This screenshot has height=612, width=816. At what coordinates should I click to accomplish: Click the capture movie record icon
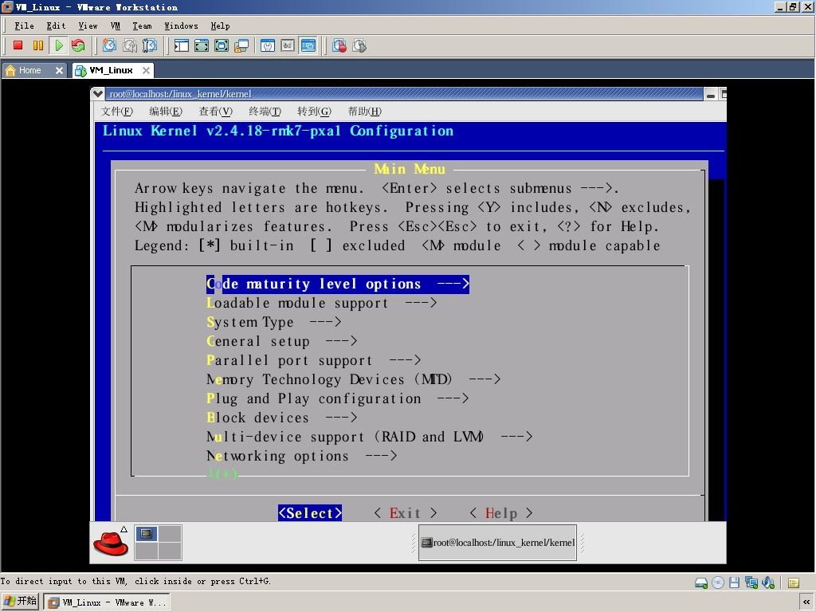point(339,45)
